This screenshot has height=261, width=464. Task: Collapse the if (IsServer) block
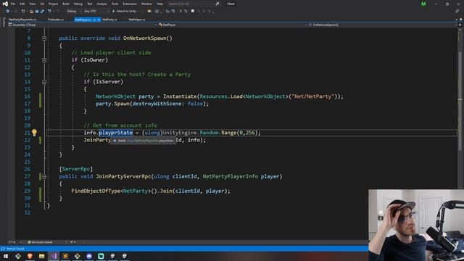pos(44,82)
